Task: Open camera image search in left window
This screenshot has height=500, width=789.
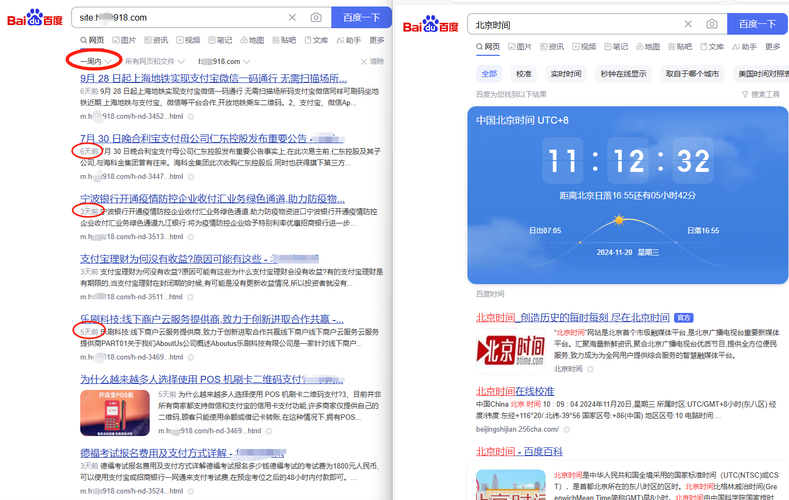Action: [x=316, y=17]
